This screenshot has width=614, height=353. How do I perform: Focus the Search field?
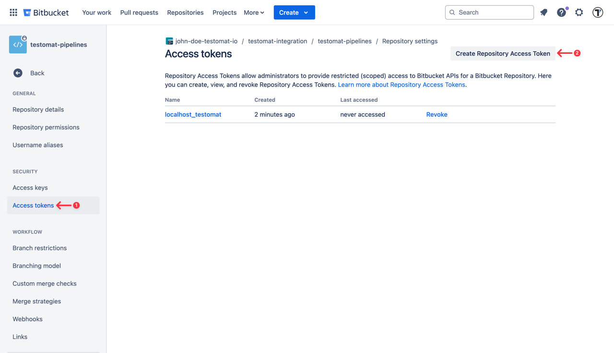click(x=489, y=12)
